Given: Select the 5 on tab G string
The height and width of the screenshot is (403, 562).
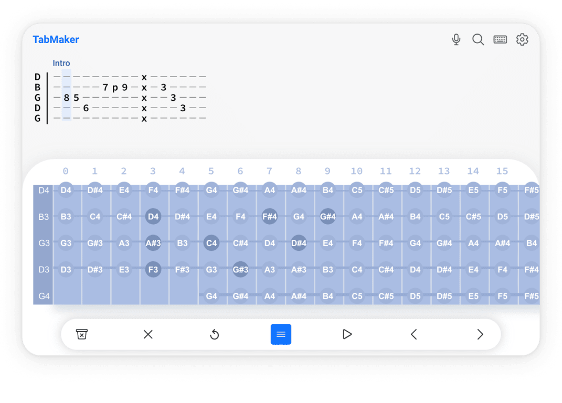Looking at the screenshot, I should pos(76,98).
